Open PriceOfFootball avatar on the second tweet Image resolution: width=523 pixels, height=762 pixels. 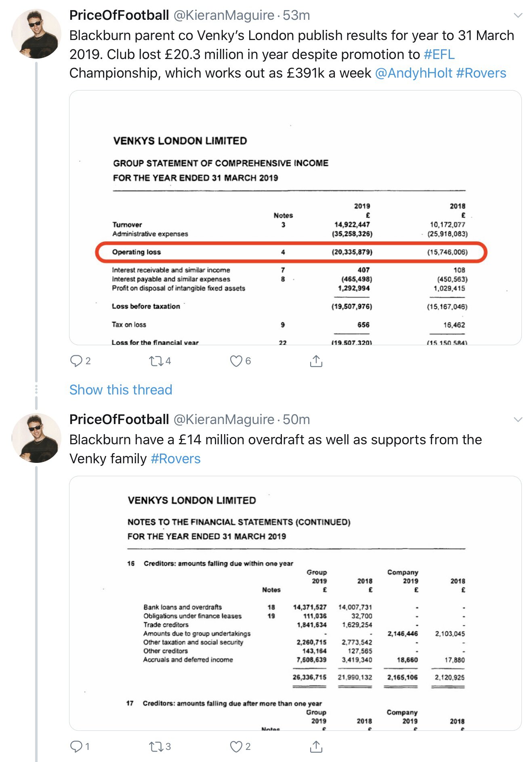(37, 438)
